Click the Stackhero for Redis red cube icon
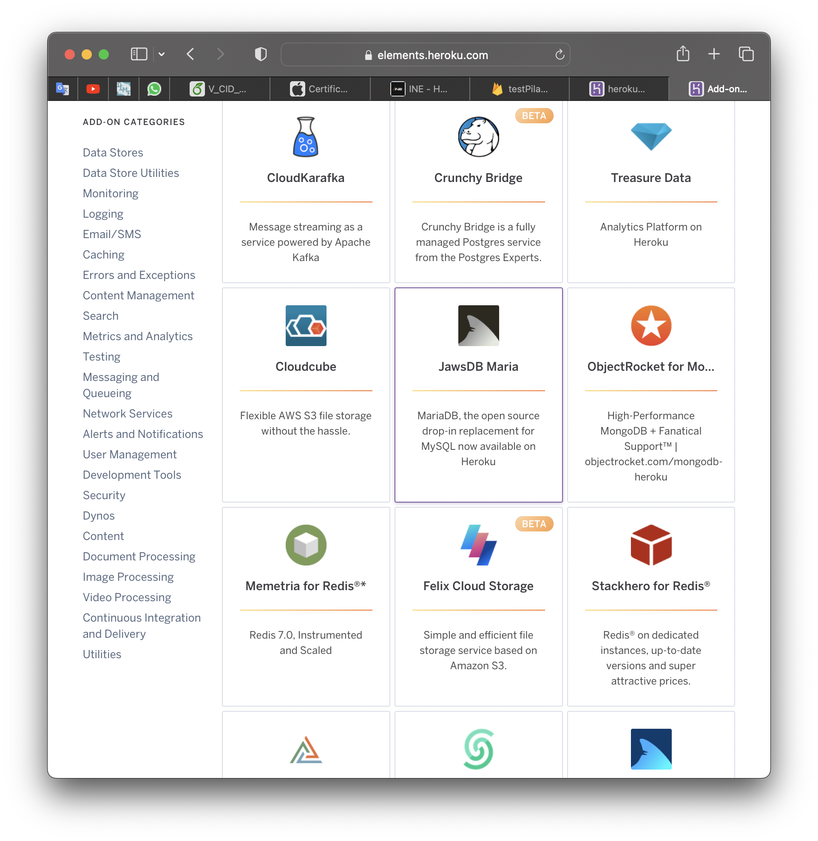Screen dimensions: 818x841 650,545
